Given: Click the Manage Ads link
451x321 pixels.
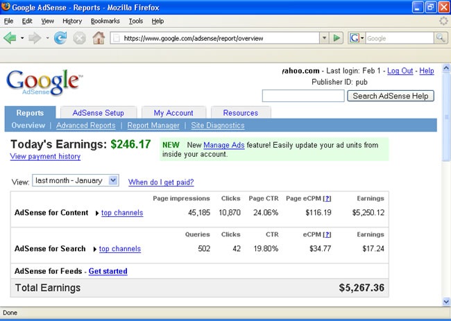Looking at the screenshot, I should [x=224, y=145].
